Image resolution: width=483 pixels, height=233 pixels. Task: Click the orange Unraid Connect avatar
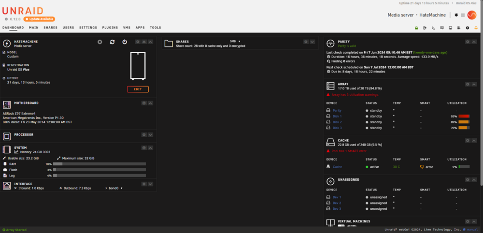(x=472, y=15)
